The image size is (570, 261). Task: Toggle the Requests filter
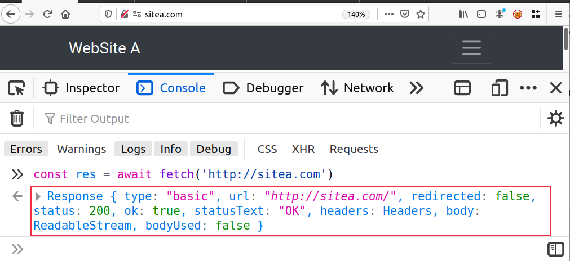tap(354, 149)
